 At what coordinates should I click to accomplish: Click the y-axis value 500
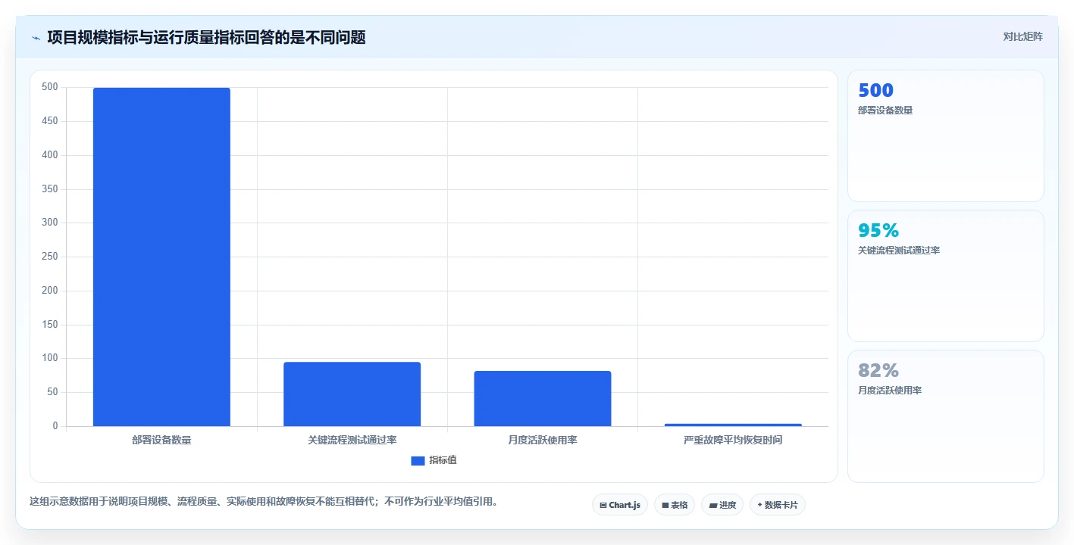[x=50, y=87]
